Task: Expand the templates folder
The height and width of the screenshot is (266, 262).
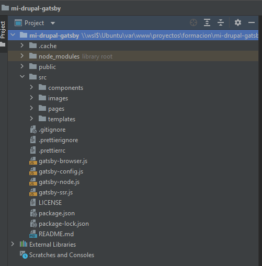Action: tap(31, 119)
